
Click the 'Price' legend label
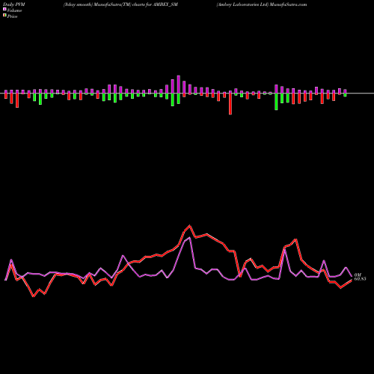pyautogui.click(x=12, y=16)
